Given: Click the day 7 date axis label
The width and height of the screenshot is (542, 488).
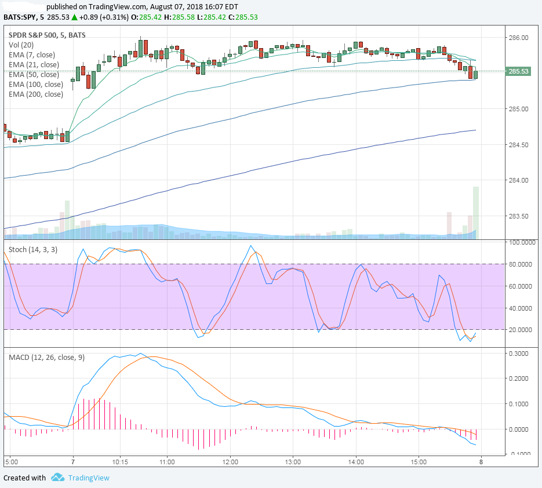Looking at the screenshot, I should click(73, 462).
